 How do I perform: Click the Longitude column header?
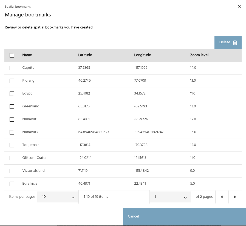tap(142, 55)
